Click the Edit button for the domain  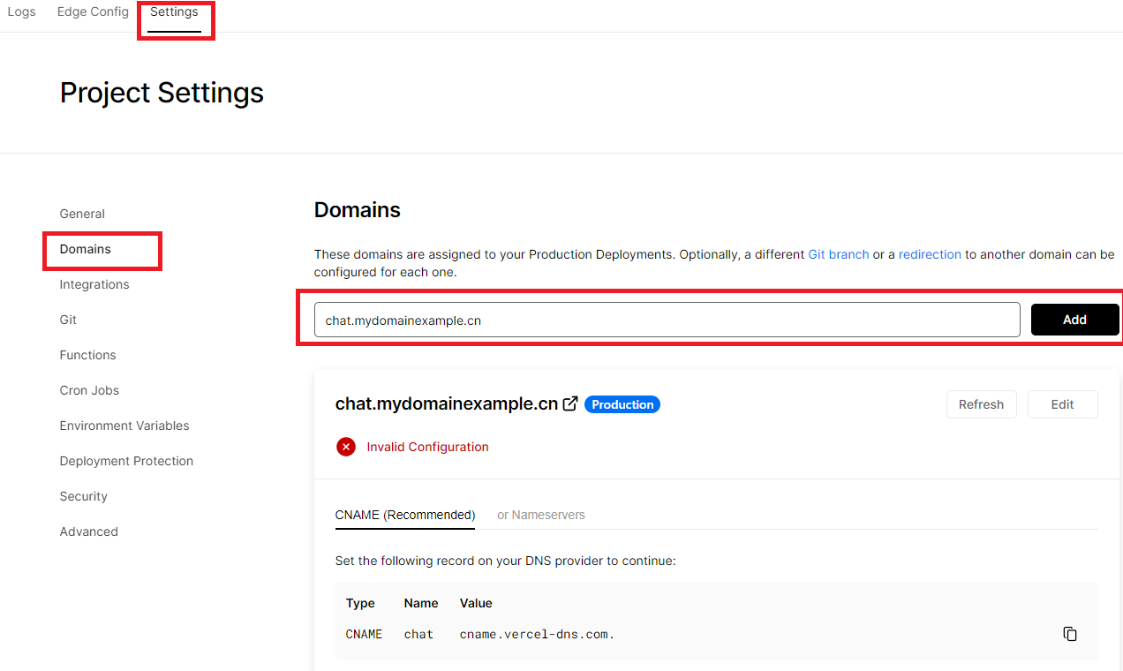1062,404
